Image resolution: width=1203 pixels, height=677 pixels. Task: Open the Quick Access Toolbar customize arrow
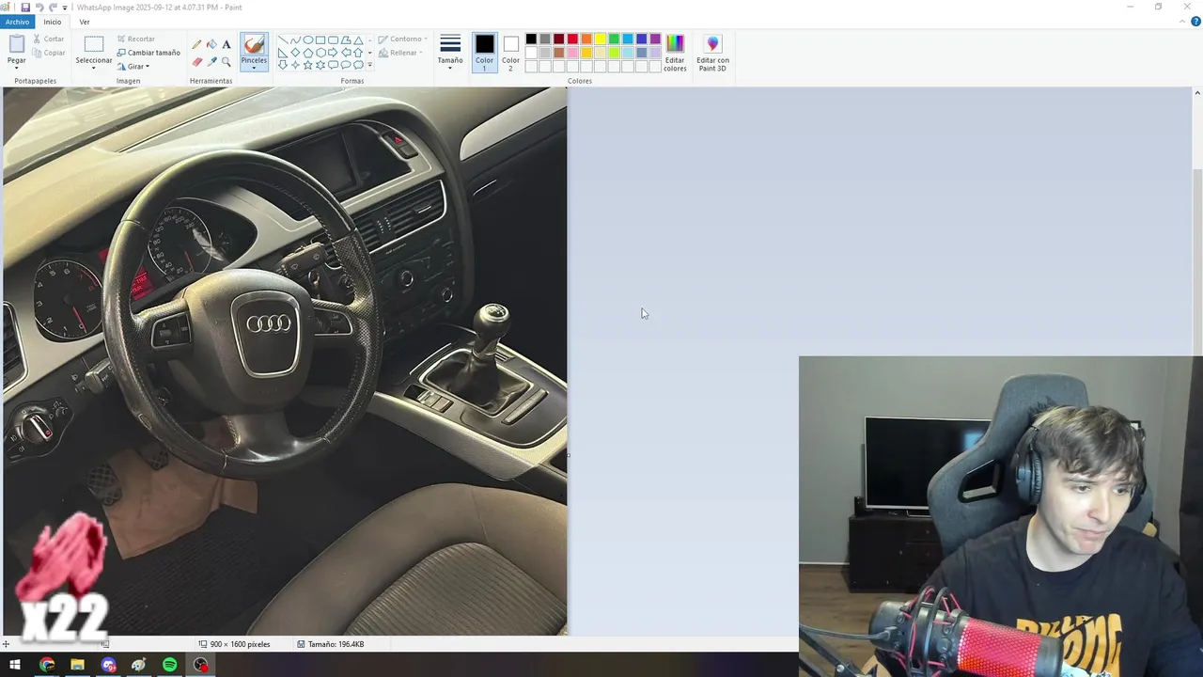pyautogui.click(x=65, y=8)
